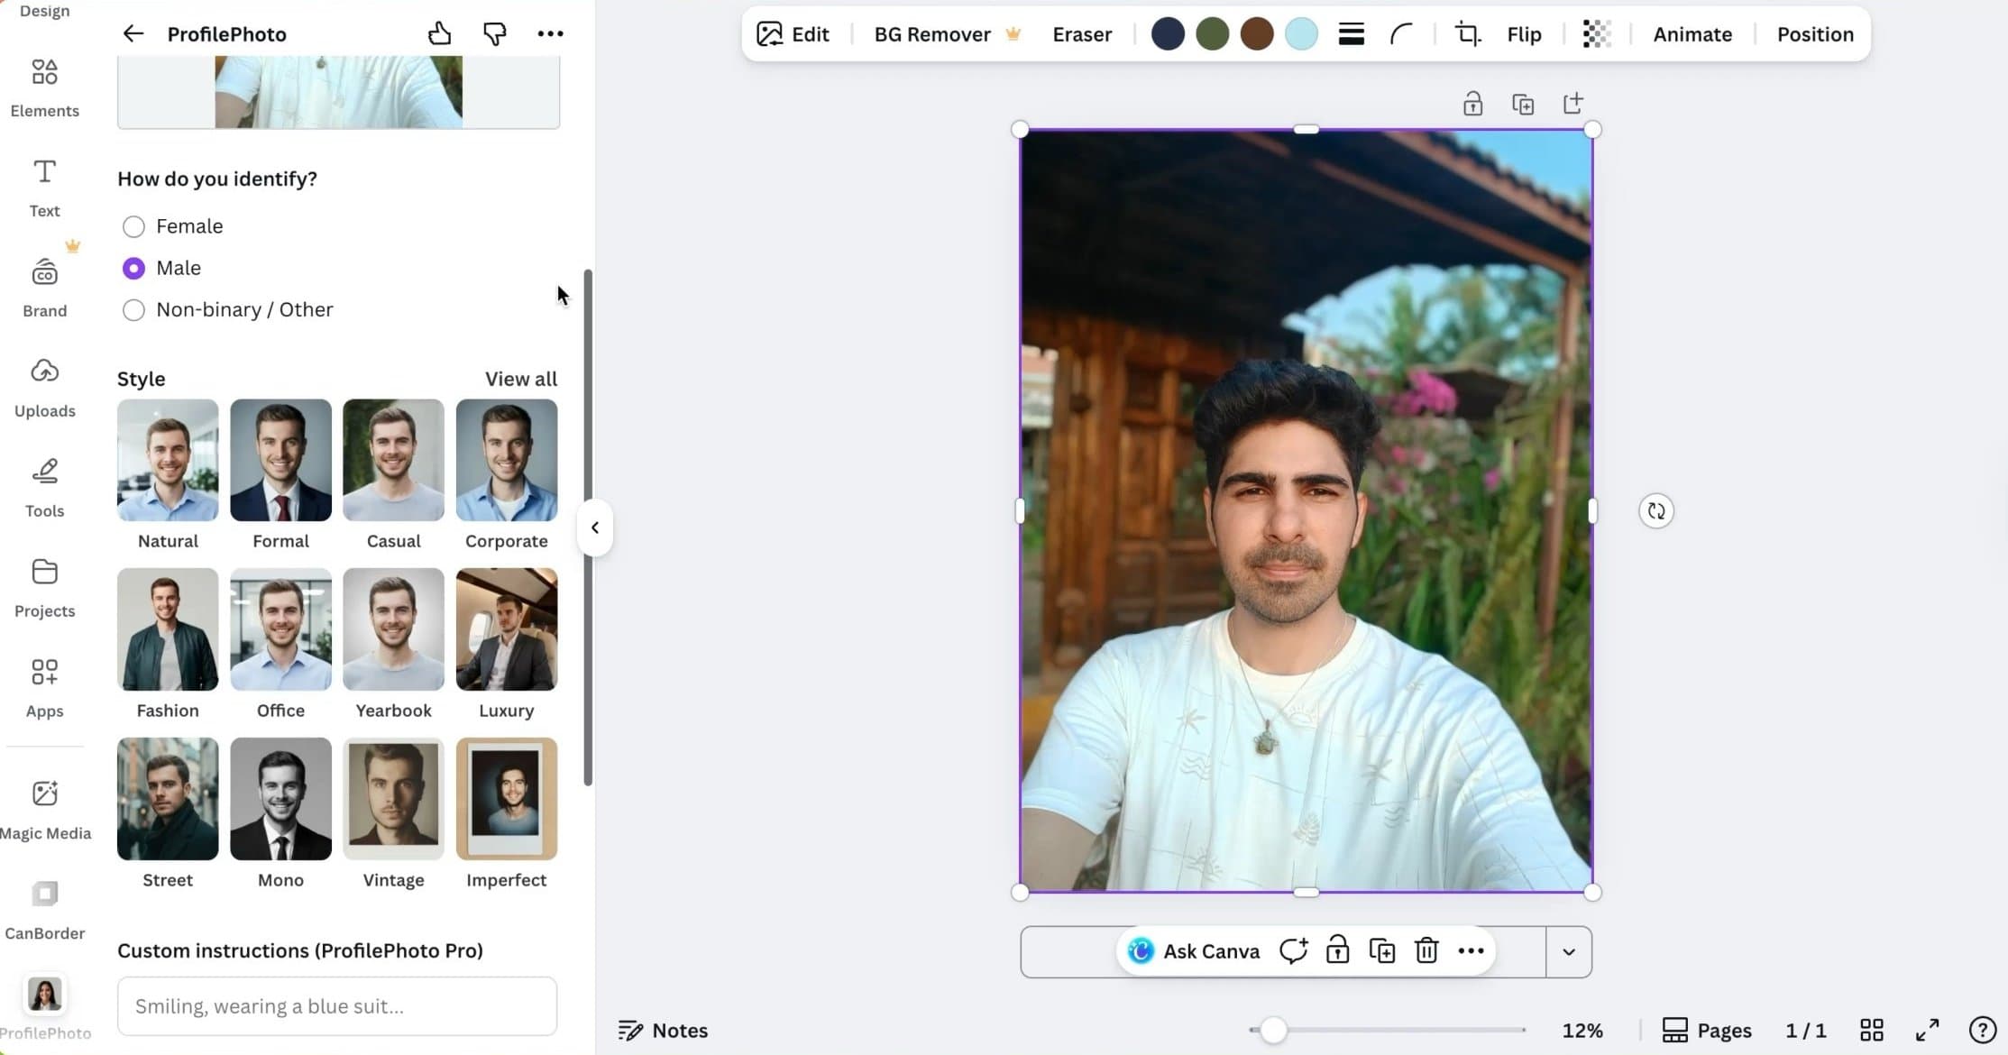The width and height of the screenshot is (2008, 1055).
Task: Open the Elements panel
Action: (x=44, y=87)
